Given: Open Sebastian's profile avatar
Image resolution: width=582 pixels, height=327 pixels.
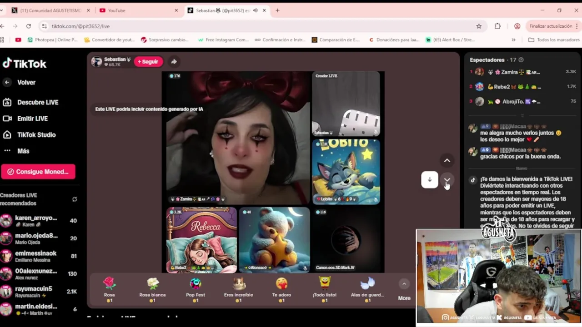Looking at the screenshot, I should point(96,62).
